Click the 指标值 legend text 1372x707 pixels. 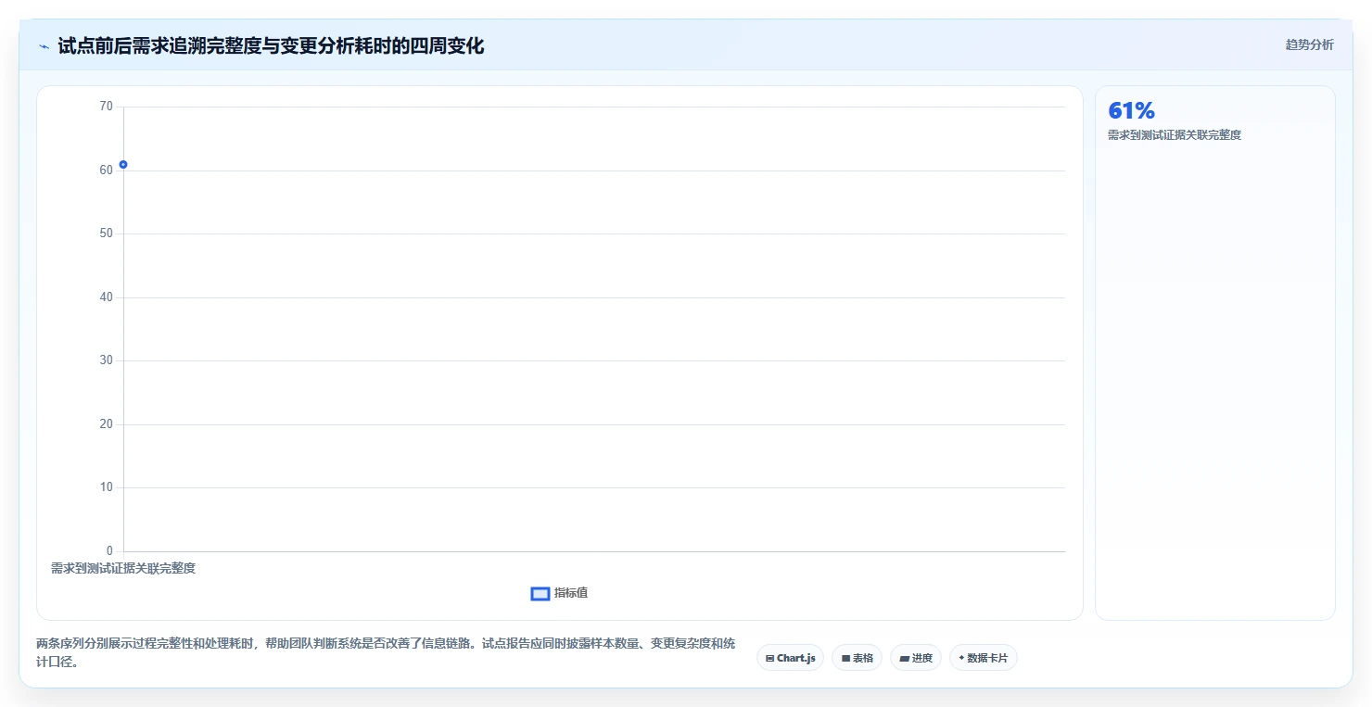(571, 593)
